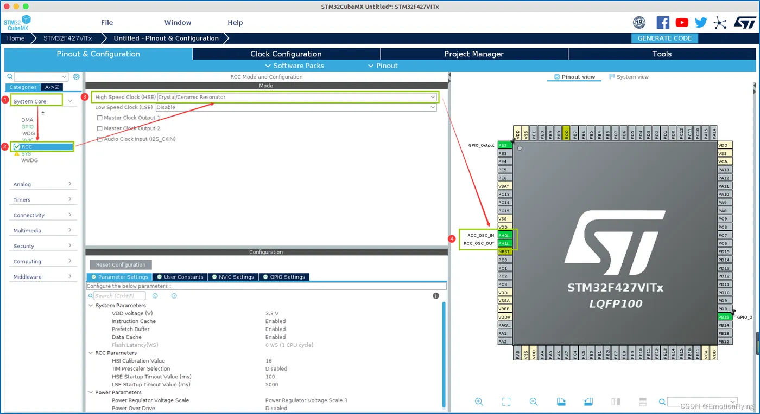Toggle the Audio Clock Input (I2S_CKIN) checkbox
Image resolution: width=760 pixels, height=414 pixels.
point(99,139)
